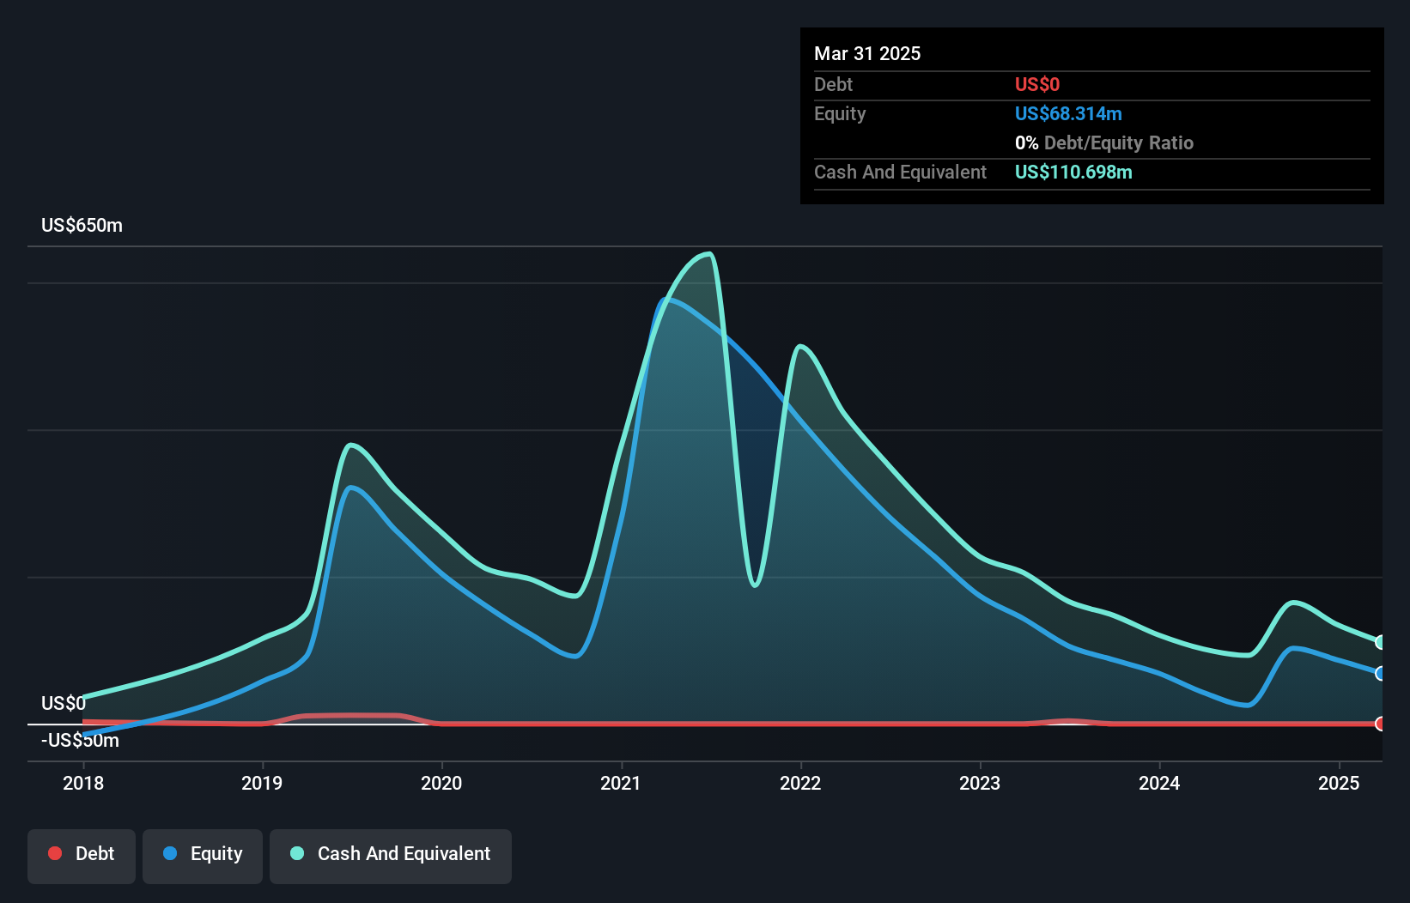This screenshot has width=1410, height=903.
Task: Click the 2020 x-axis label
Action: pyautogui.click(x=441, y=783)
